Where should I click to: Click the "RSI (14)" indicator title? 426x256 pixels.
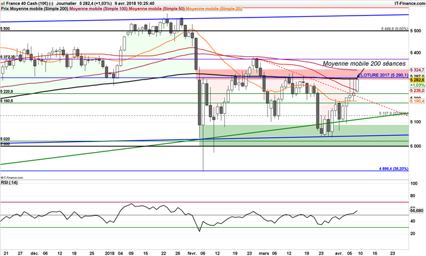pyautogui.click(x=9, y=183)
